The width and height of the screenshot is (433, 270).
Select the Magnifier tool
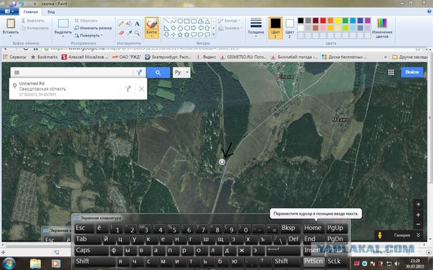coord(137,33)
